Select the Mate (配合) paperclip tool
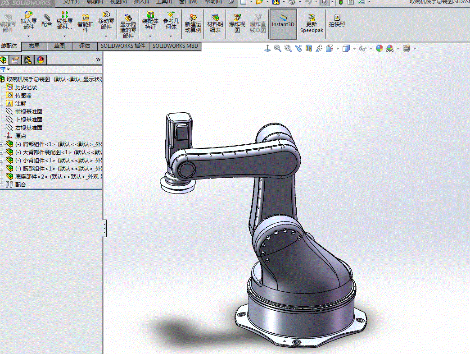The width and height of the screenshot is (470, 354). (x=46, y=20)
